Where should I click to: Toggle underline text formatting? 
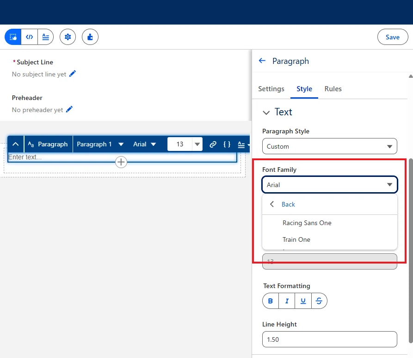(303, 301)
